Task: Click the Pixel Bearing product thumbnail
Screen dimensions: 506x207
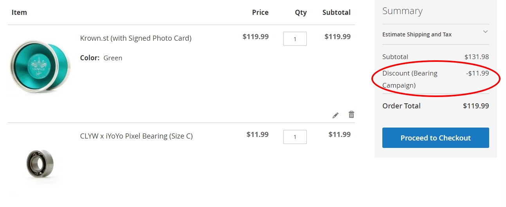Action: (x=40, y=164)
